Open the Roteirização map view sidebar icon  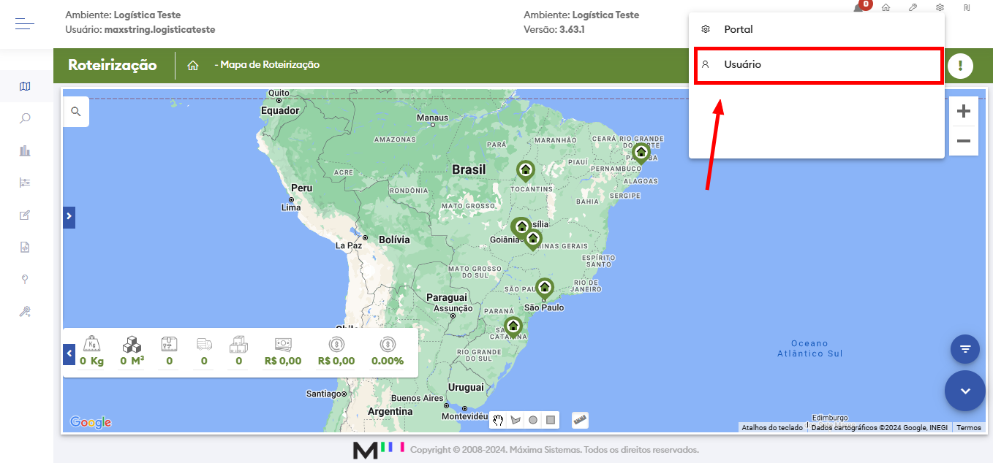coord(24,86)
